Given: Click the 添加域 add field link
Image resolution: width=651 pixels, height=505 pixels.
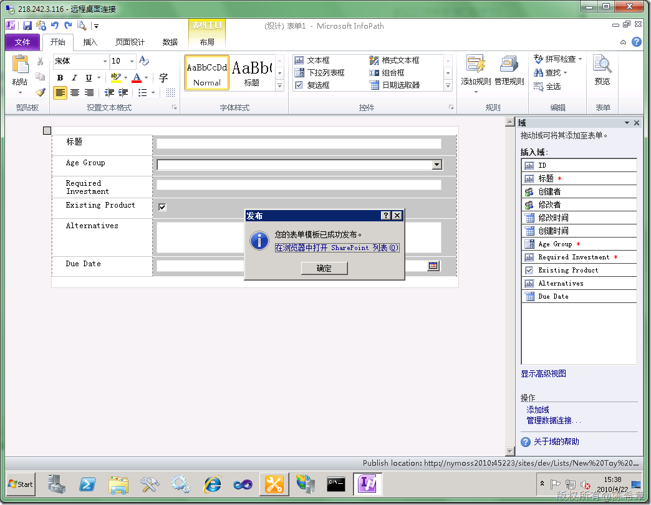Looking at the screenshot, I should (x=538, y=410).
